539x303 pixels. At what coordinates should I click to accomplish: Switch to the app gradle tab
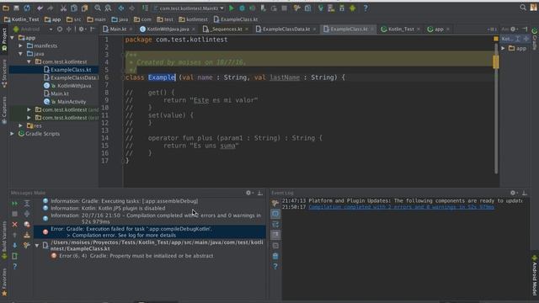[438, 29]
